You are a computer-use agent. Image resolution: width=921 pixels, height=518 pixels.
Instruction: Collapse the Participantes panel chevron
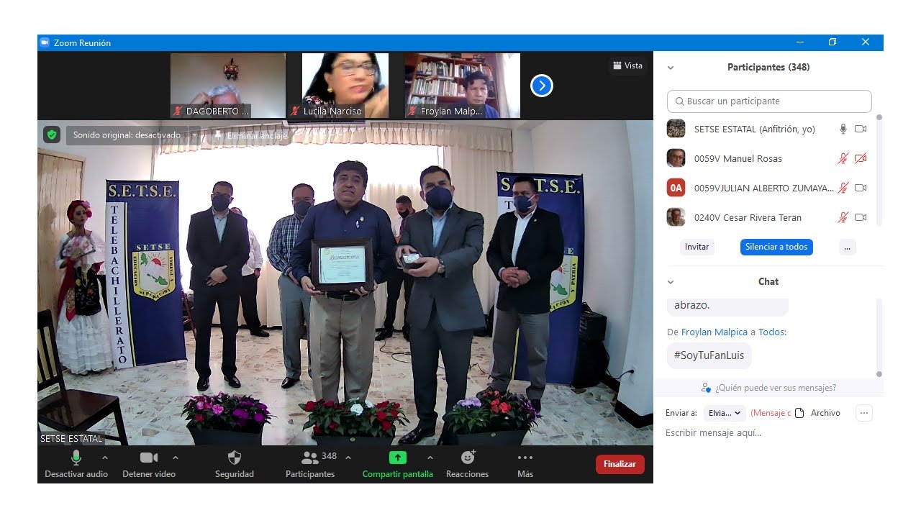click(671, 68)
